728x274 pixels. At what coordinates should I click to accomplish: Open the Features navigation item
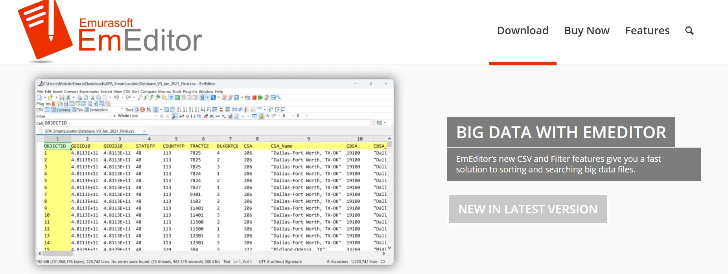tap(647, 31)
